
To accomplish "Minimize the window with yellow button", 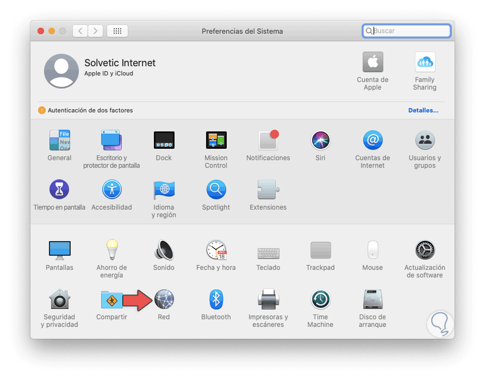I will [52, 31].
